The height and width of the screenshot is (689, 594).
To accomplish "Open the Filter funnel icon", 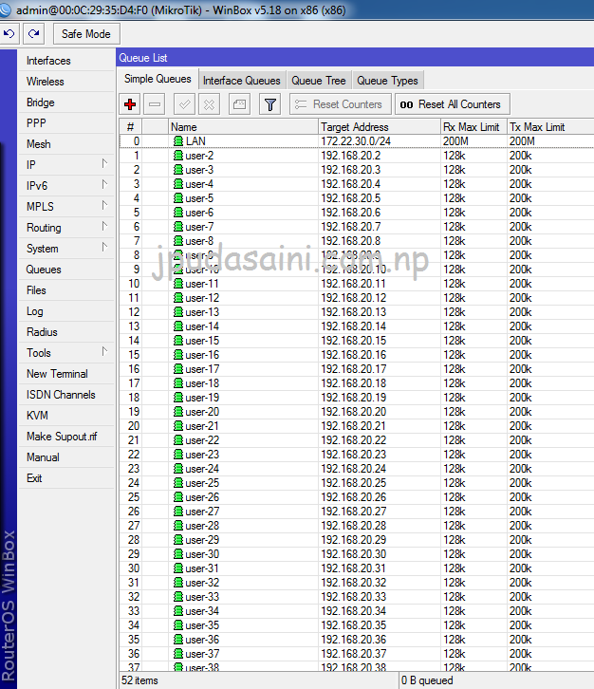I will [x=269, y=104].
